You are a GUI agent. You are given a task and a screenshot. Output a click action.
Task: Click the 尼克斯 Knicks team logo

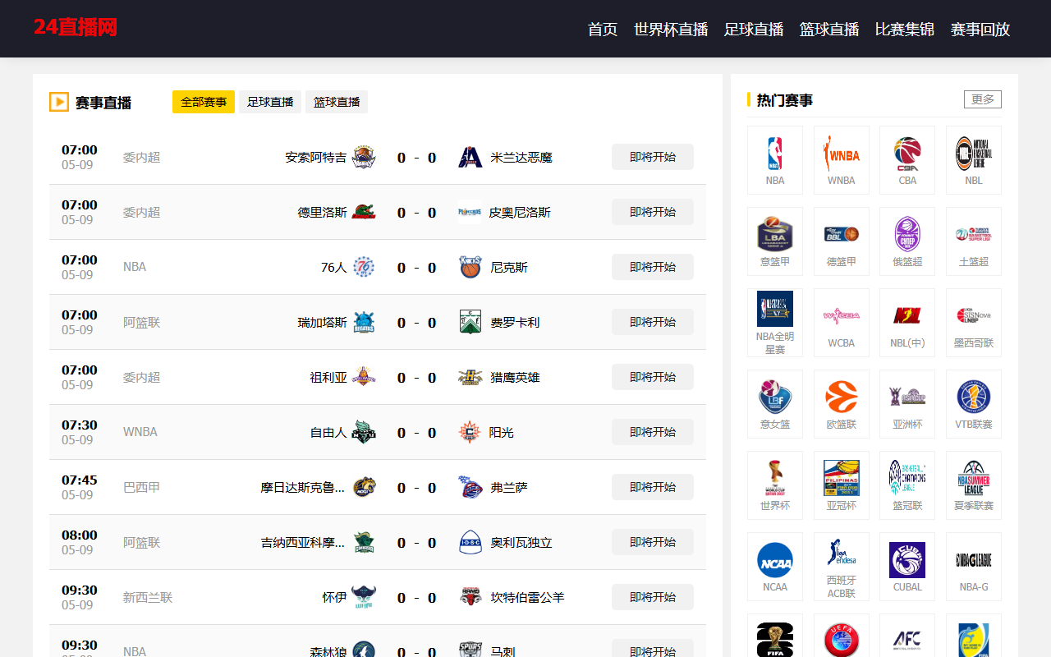tap(470, 267)
